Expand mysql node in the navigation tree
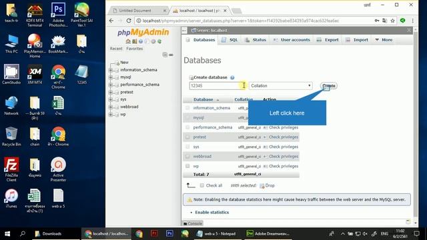Screen dimensions: 427x240 pyautogui.click(x=111, y=77)
